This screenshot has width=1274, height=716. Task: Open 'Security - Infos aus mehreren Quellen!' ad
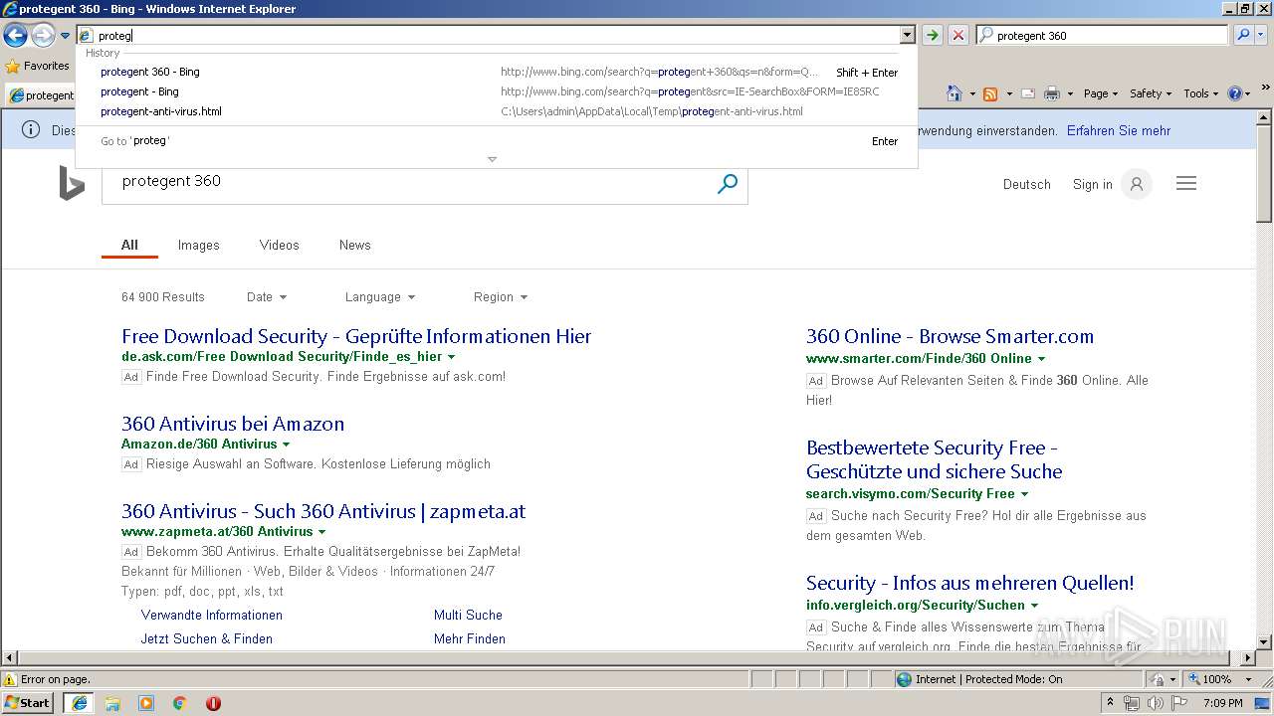click(x=969, y=583)
